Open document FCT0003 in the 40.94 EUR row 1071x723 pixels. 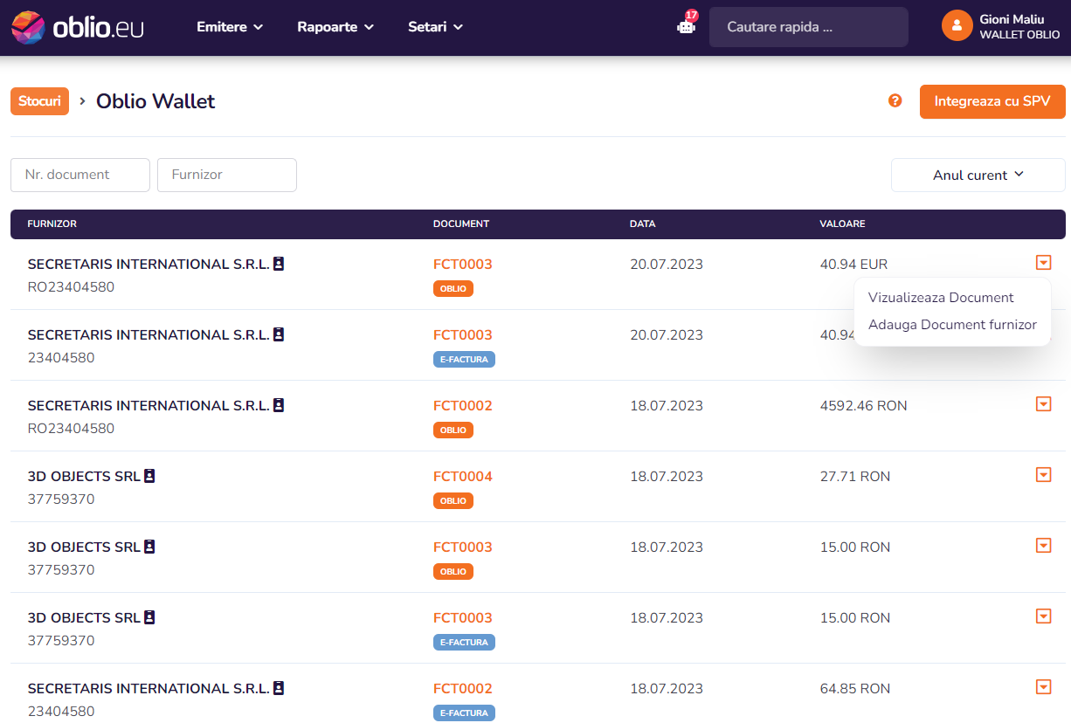463,265
